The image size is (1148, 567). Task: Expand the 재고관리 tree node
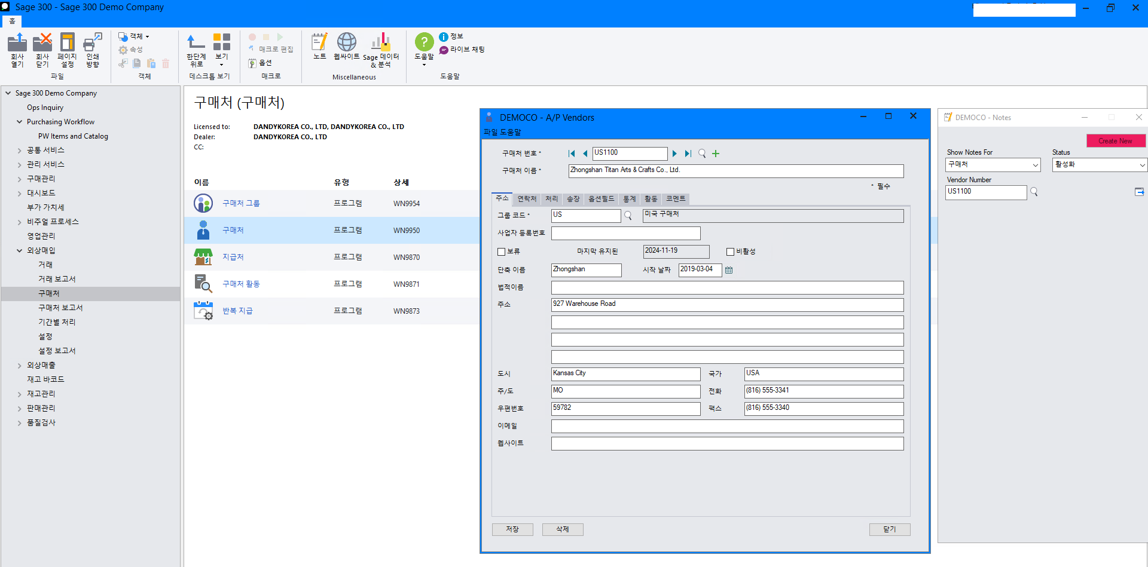point(20,394)
